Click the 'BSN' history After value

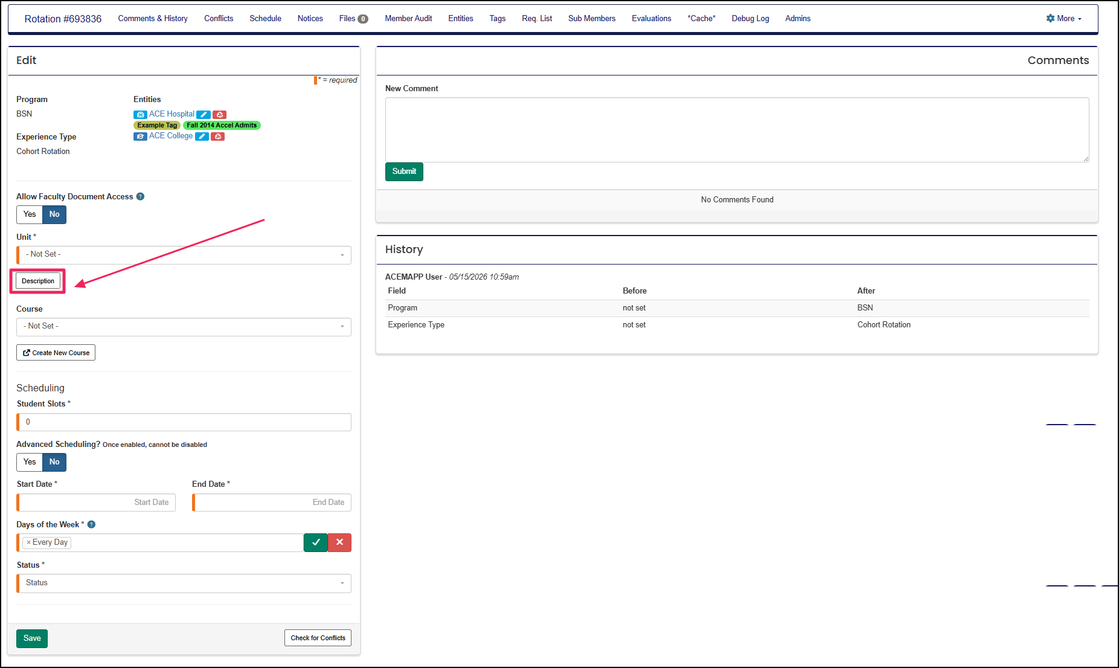(x=865, y=308)
